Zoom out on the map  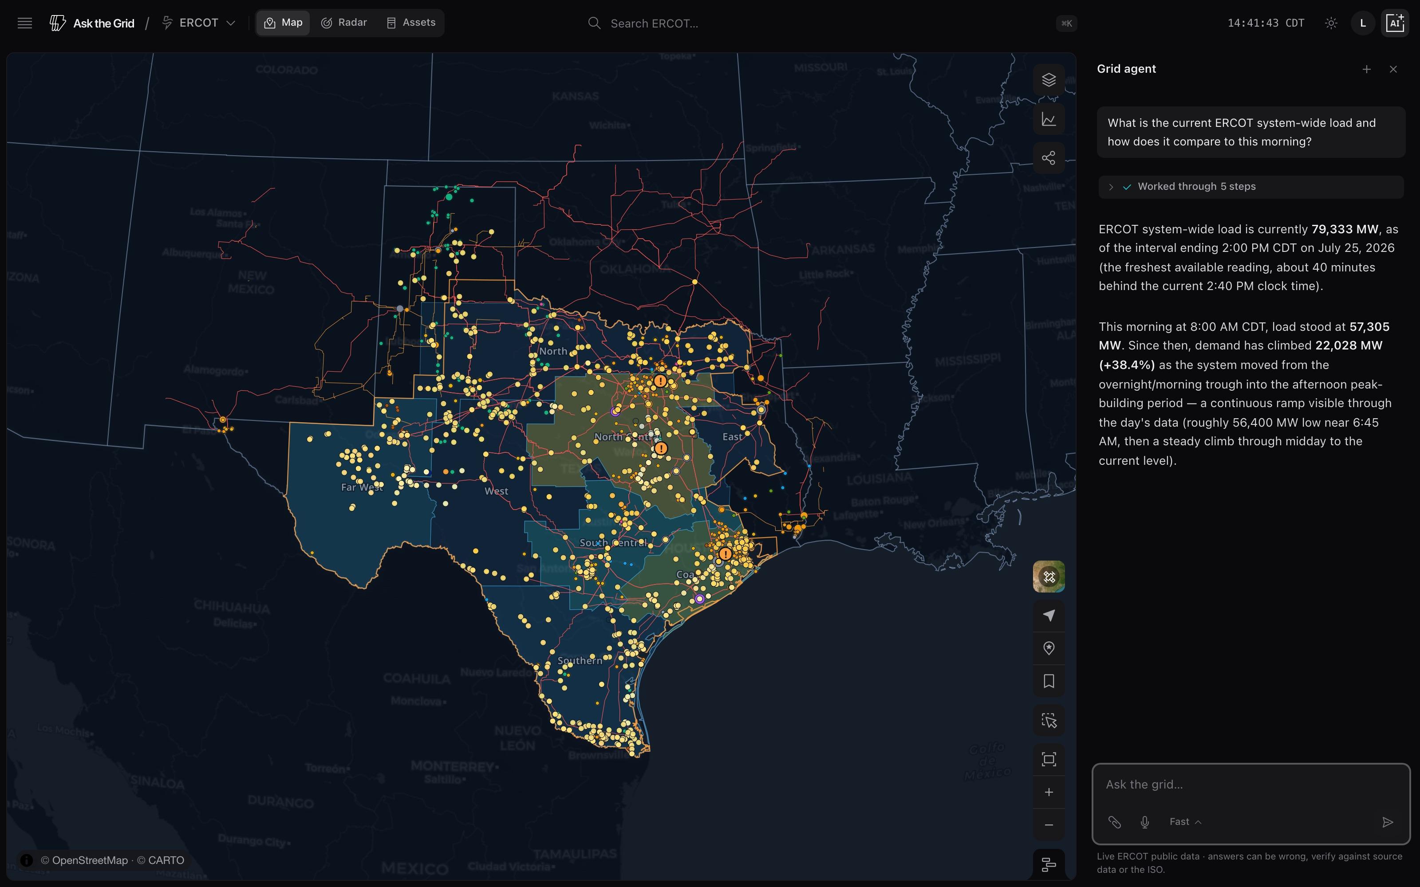(1049, 825)
